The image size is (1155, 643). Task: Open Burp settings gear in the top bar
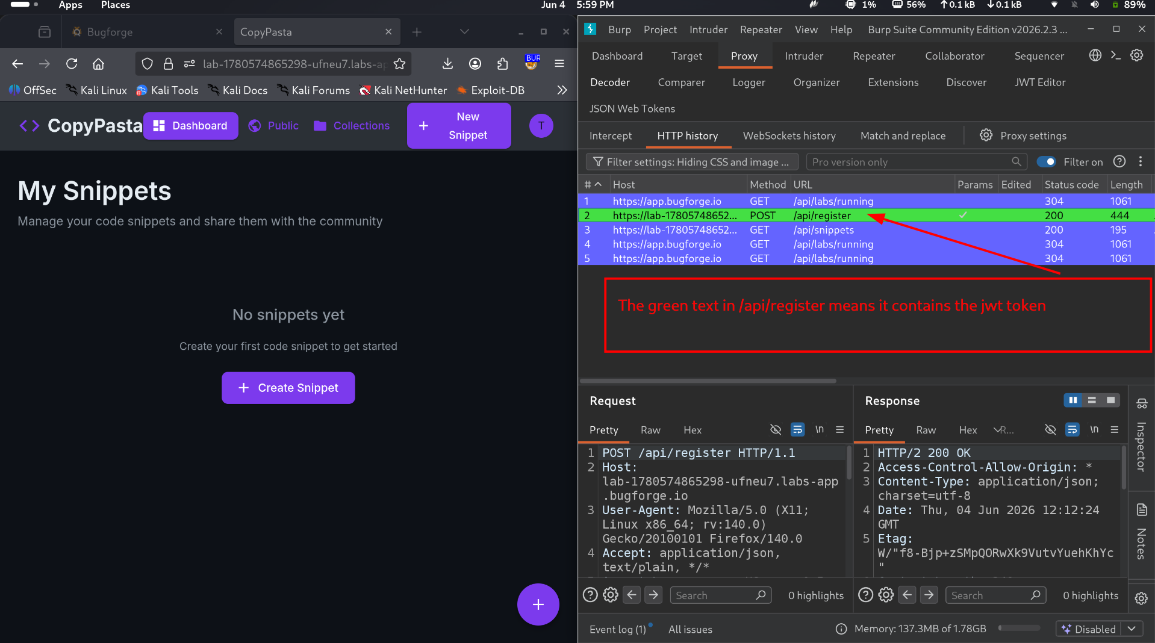(1136, 55)
